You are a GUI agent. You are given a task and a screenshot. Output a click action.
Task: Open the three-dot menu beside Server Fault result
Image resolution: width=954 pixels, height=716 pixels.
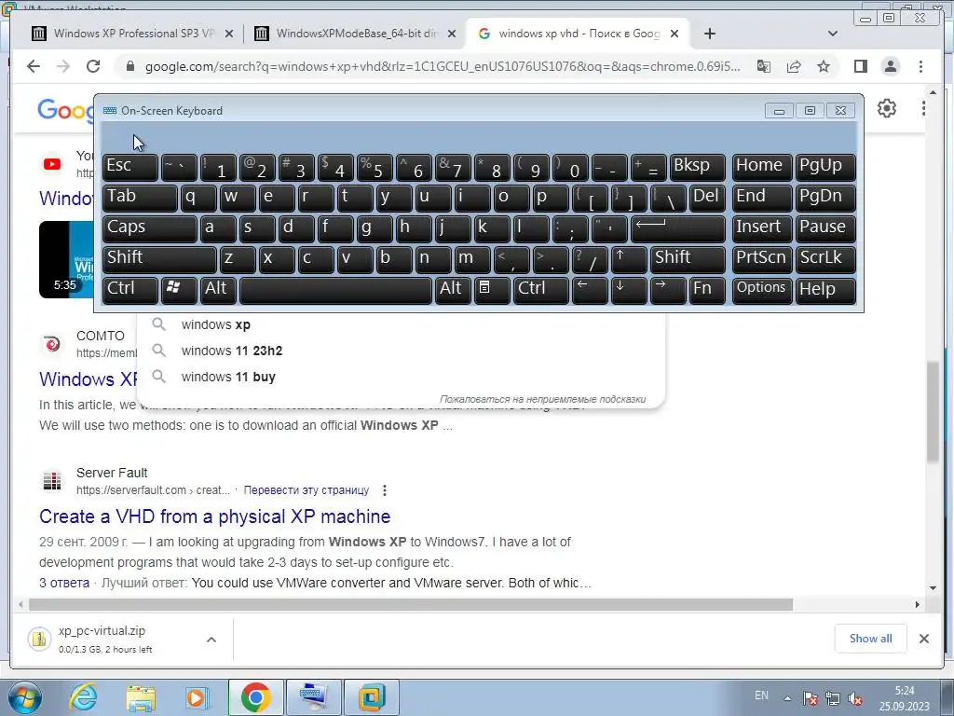pyautogui.click(x=385, y=490)
